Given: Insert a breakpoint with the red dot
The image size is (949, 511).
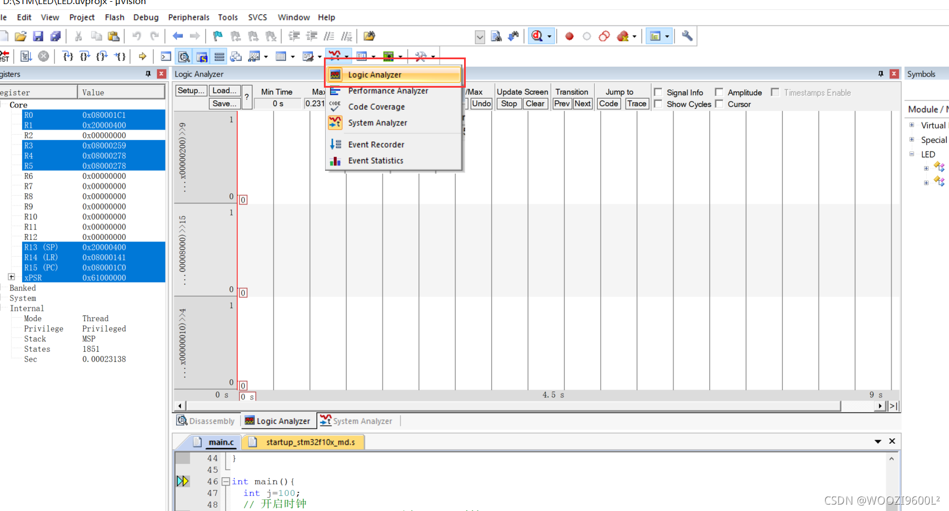Looking at the screenshot, I should click(x=569, y=36).
